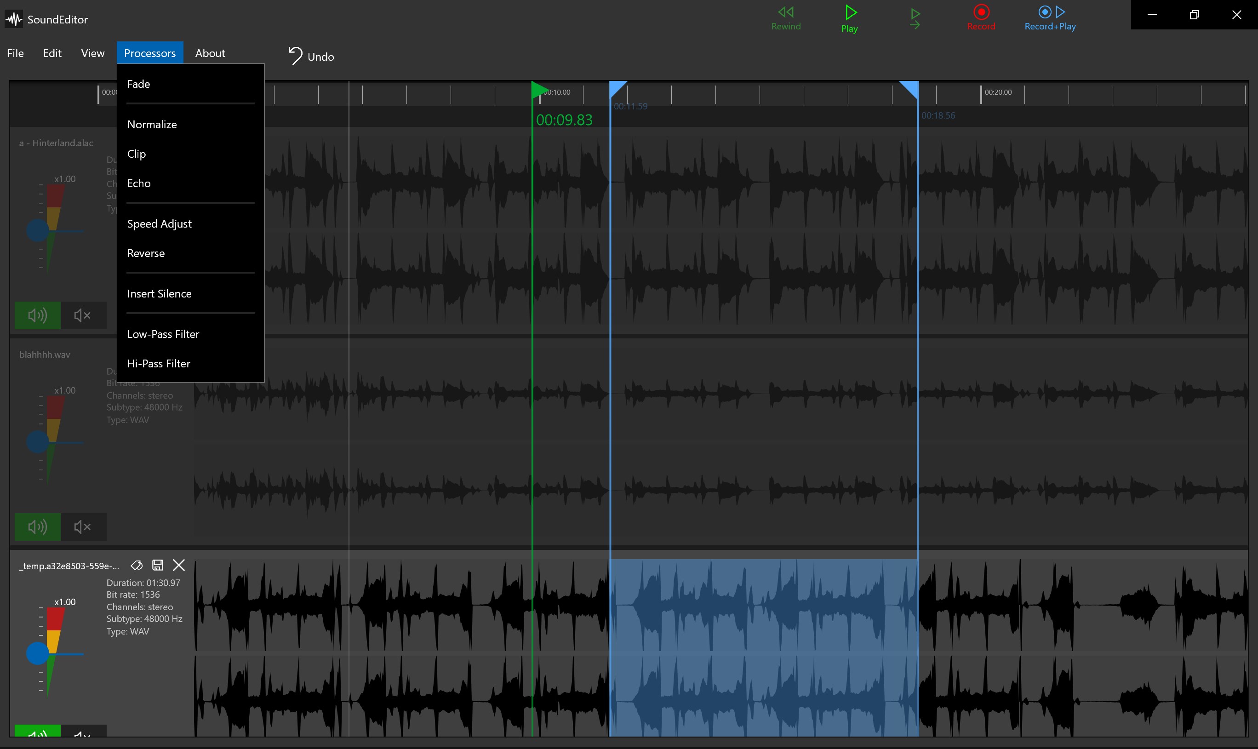This screenshot has height=749, width=1258.
Task: Select the Reverse processor option
Action: [x=145, y=252]
